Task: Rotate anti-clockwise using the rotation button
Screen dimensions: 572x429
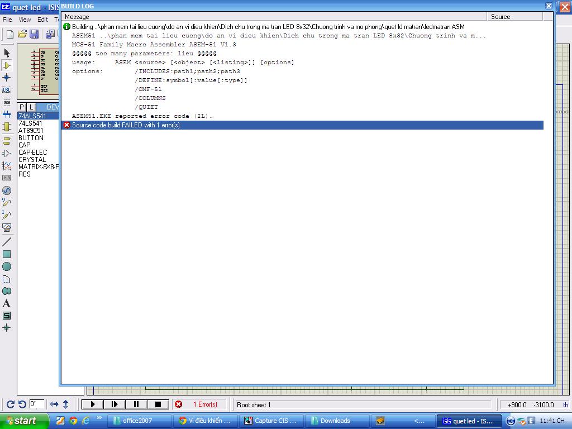Action: pos(22,404)
